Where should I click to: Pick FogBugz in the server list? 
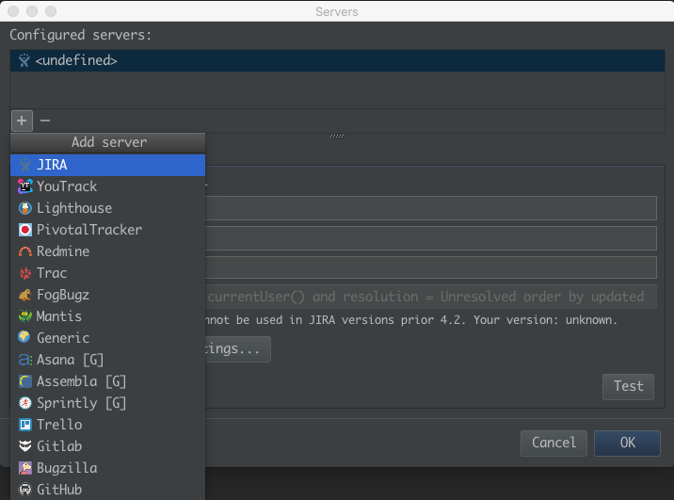(107, 295)
